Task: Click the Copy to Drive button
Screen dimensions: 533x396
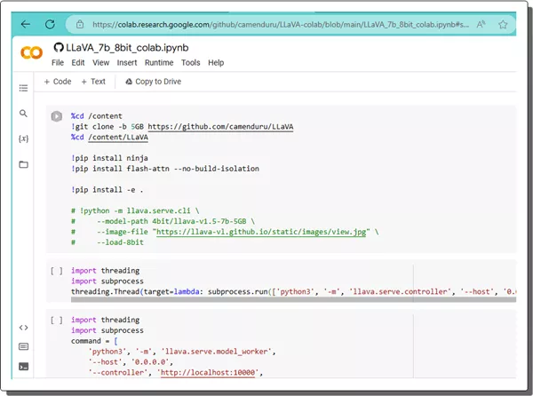Action: (154, 82)
